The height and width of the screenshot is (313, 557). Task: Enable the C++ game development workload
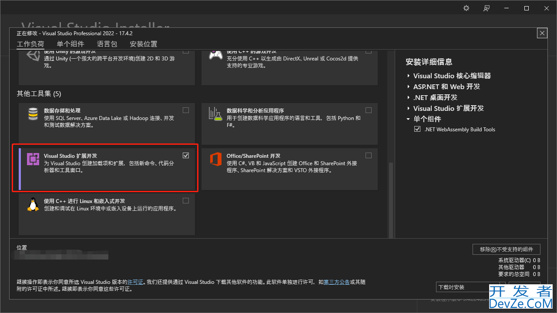369,51
